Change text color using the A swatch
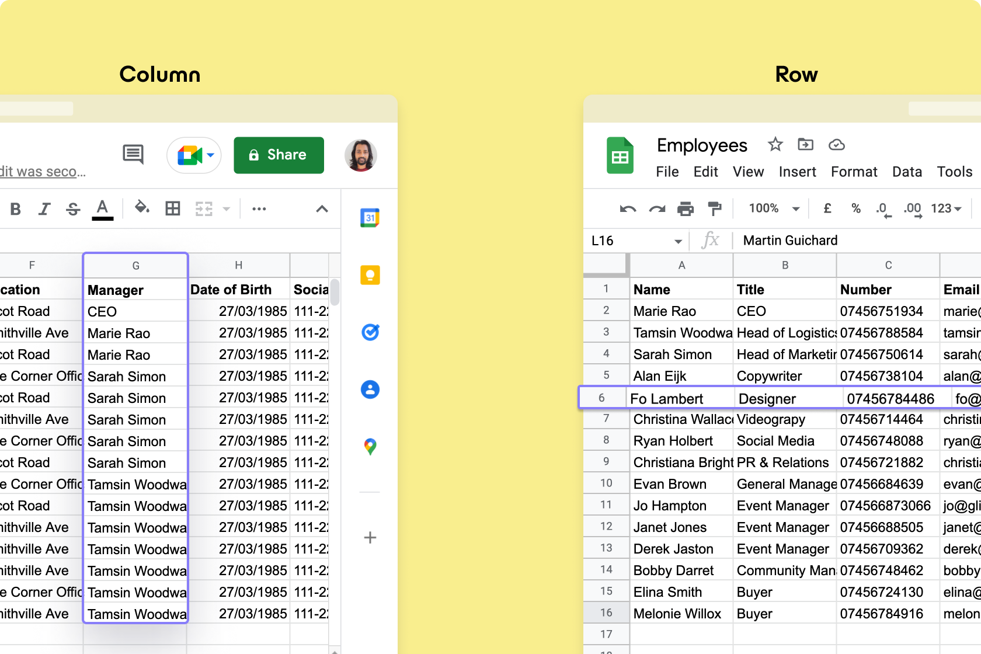981x654 pixels. (x=102, y=208)
